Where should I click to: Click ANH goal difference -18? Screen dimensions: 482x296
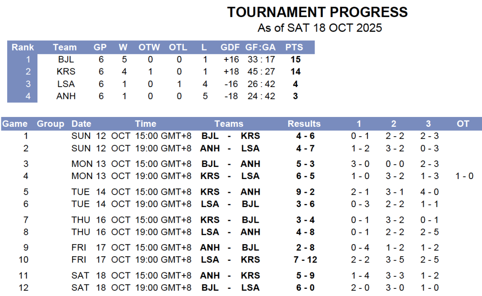(x=230, y=96)
